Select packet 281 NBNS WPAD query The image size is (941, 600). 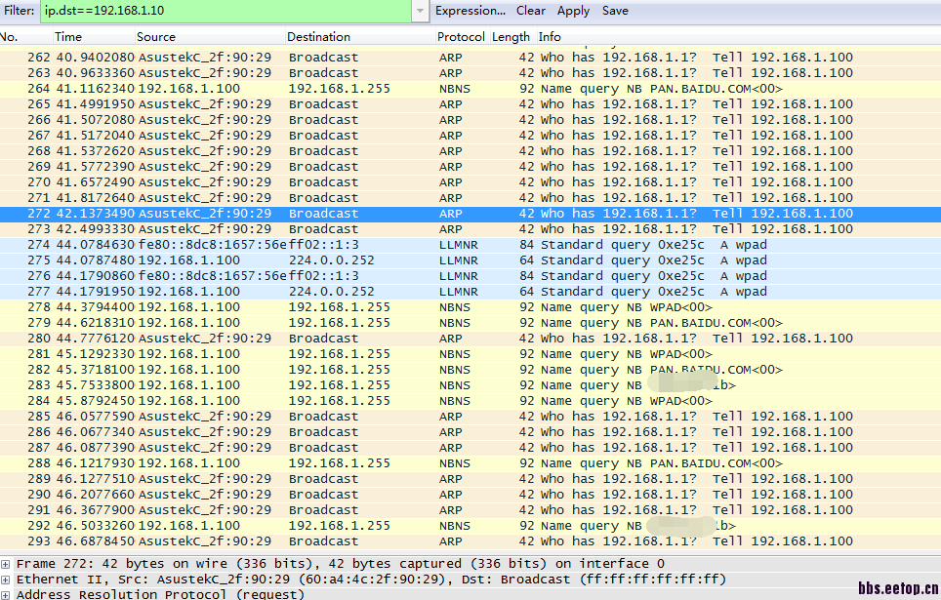470,354
